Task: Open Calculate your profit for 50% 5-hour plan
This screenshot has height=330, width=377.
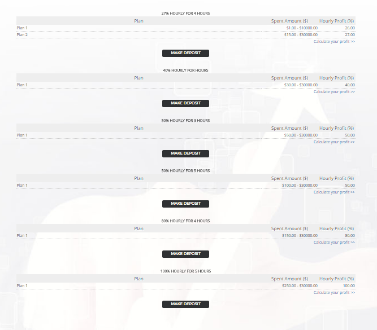Action: click(334, 192)
